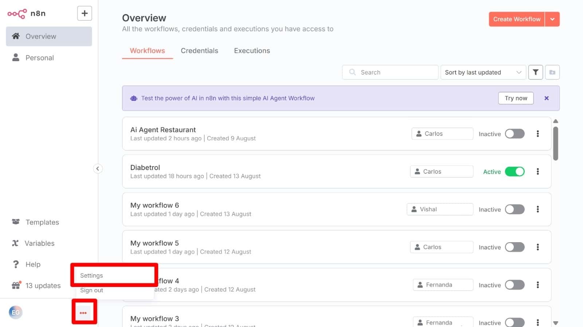Open the Create Workflow dropdown arrow
Image resolution: width=583 pixels, height=327 pixels.
(552, 19)
